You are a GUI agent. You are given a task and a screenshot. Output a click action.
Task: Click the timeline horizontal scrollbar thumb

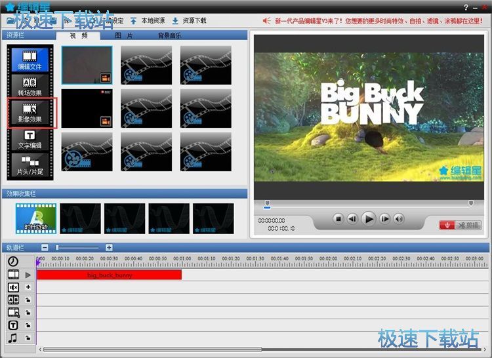[x=152, y=349]
